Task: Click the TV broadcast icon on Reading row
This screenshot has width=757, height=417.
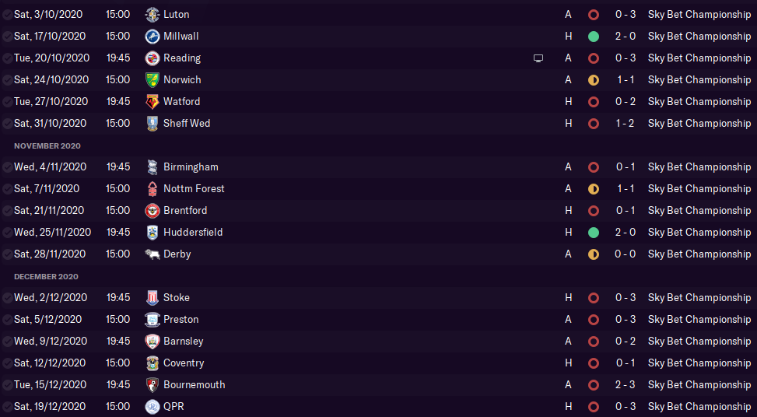Action: (x=538, y=58)
